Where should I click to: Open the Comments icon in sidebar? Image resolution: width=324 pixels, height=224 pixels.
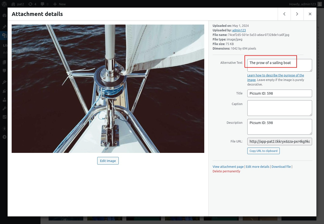click(x=4, y=71)
